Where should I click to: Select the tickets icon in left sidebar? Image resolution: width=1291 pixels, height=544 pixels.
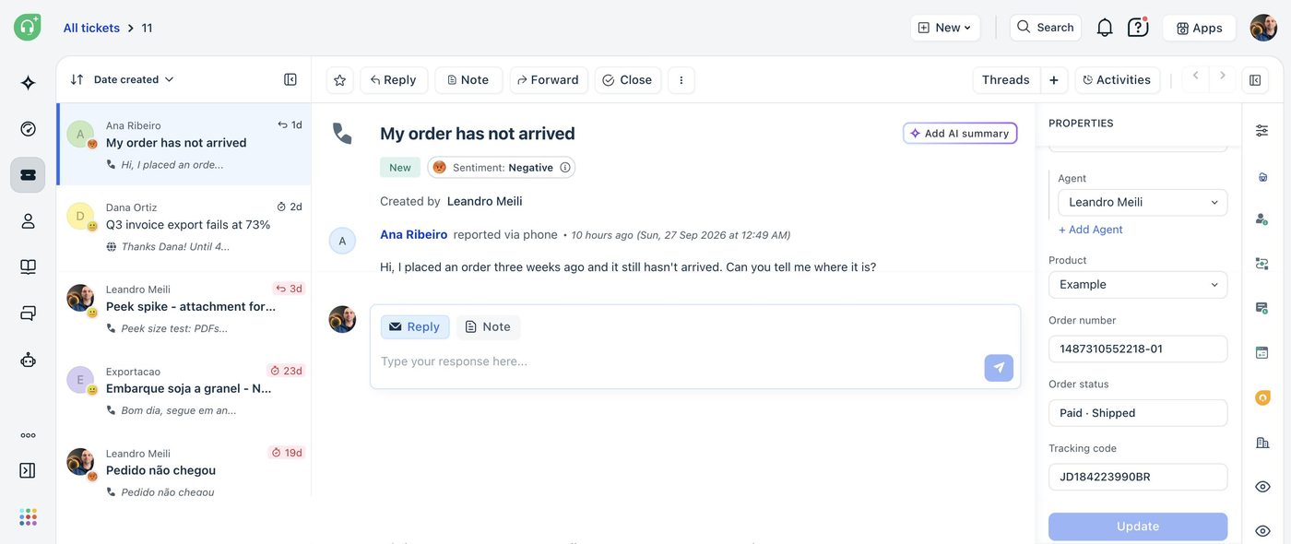(28, 175)
